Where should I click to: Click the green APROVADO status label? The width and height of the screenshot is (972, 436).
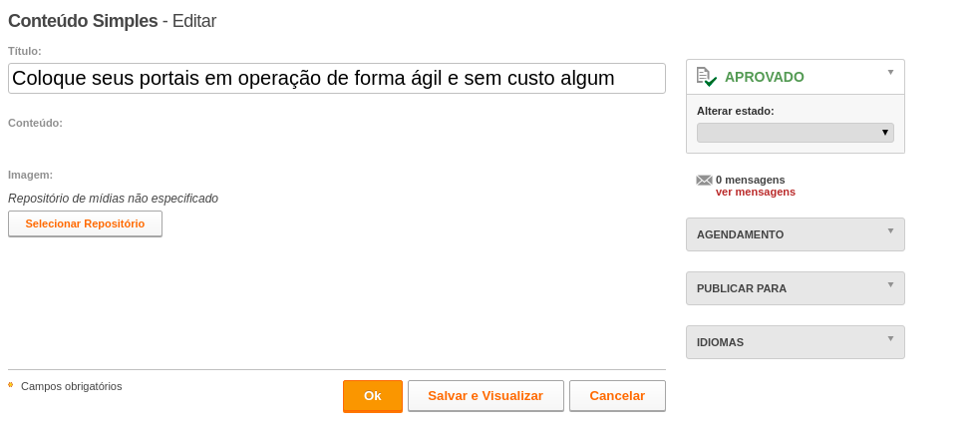(x=765, y=78)
